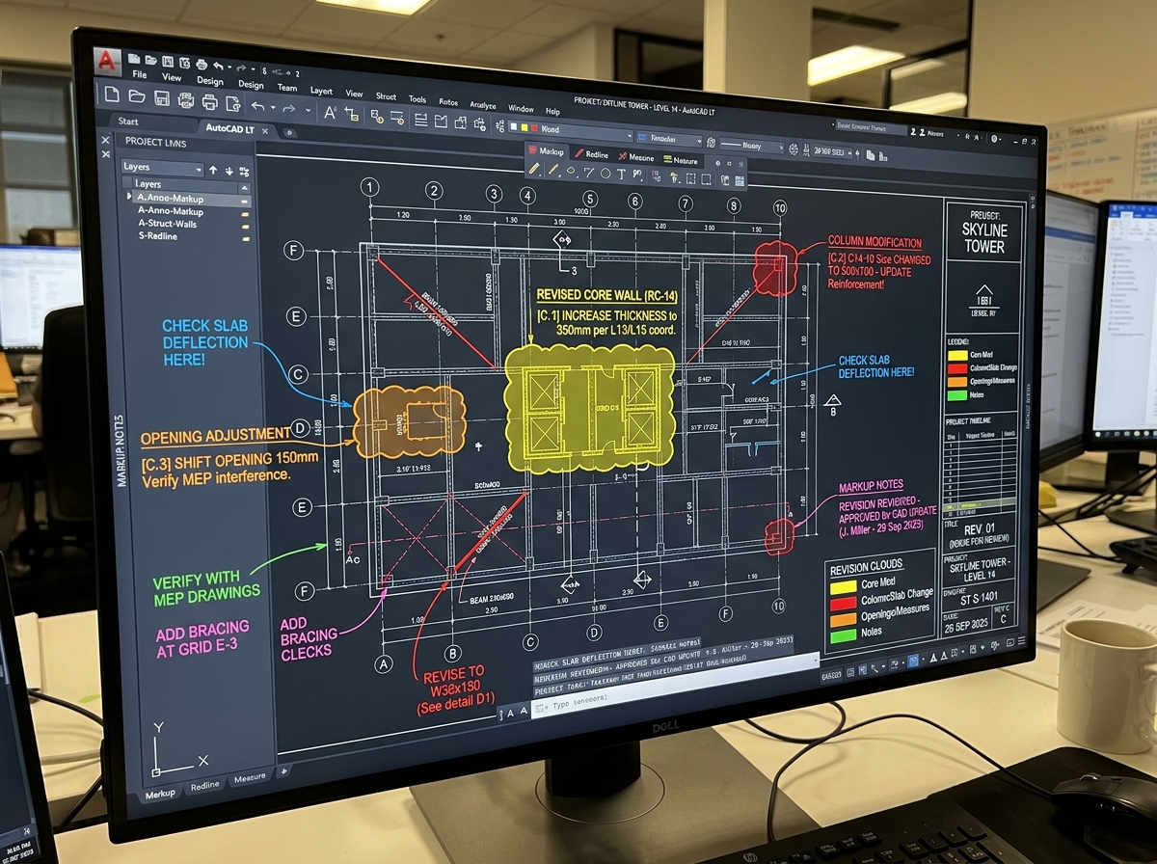Switch to the Measure layout tab at bottom
Screen dimensions: 1157x864
(x=250, y=778)
